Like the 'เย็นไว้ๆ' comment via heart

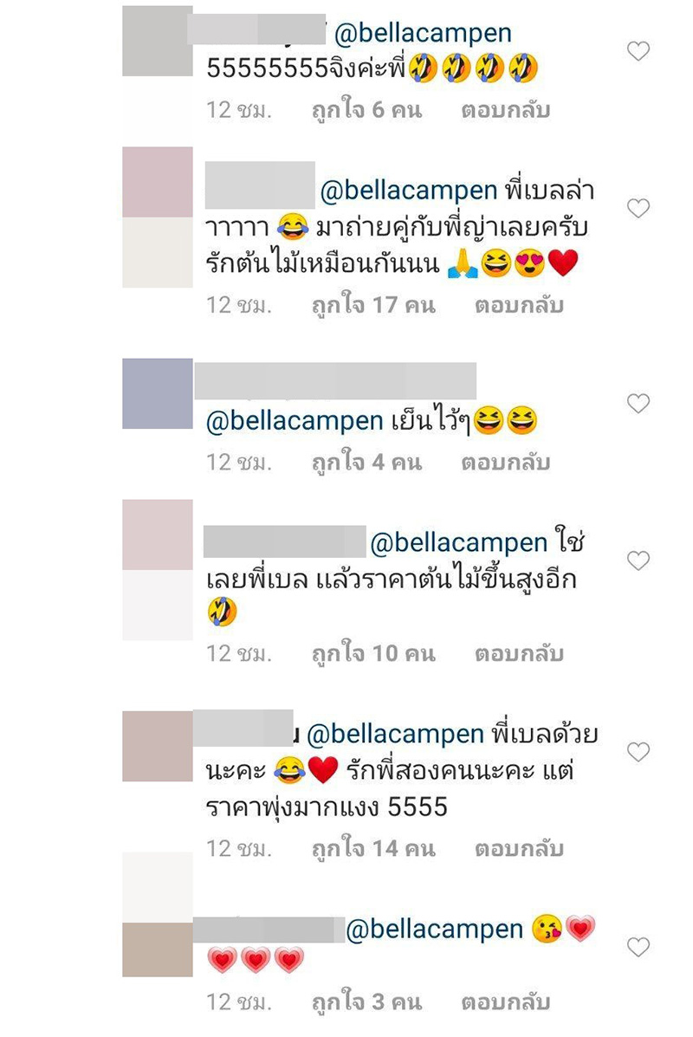point(638,404)
